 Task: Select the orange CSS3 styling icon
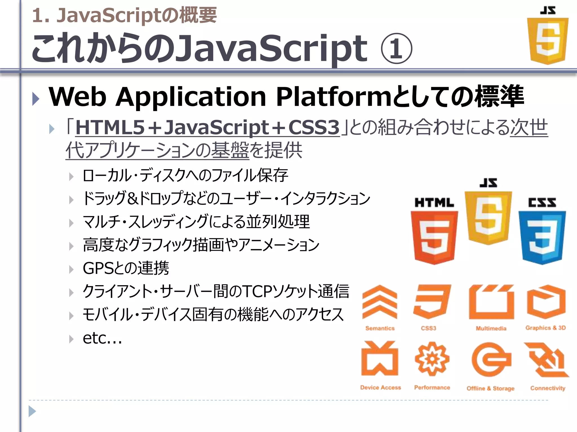coord(432,301)
